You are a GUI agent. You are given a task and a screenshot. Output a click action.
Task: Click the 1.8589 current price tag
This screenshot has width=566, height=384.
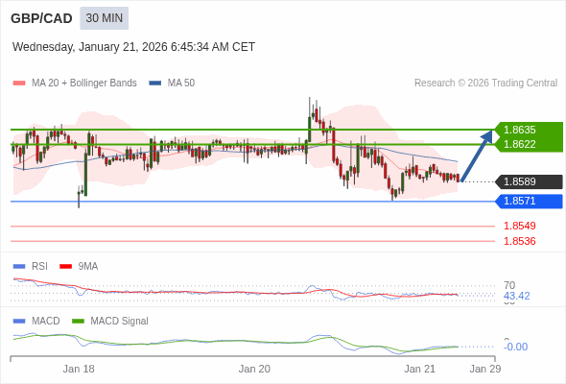(530, 181)
